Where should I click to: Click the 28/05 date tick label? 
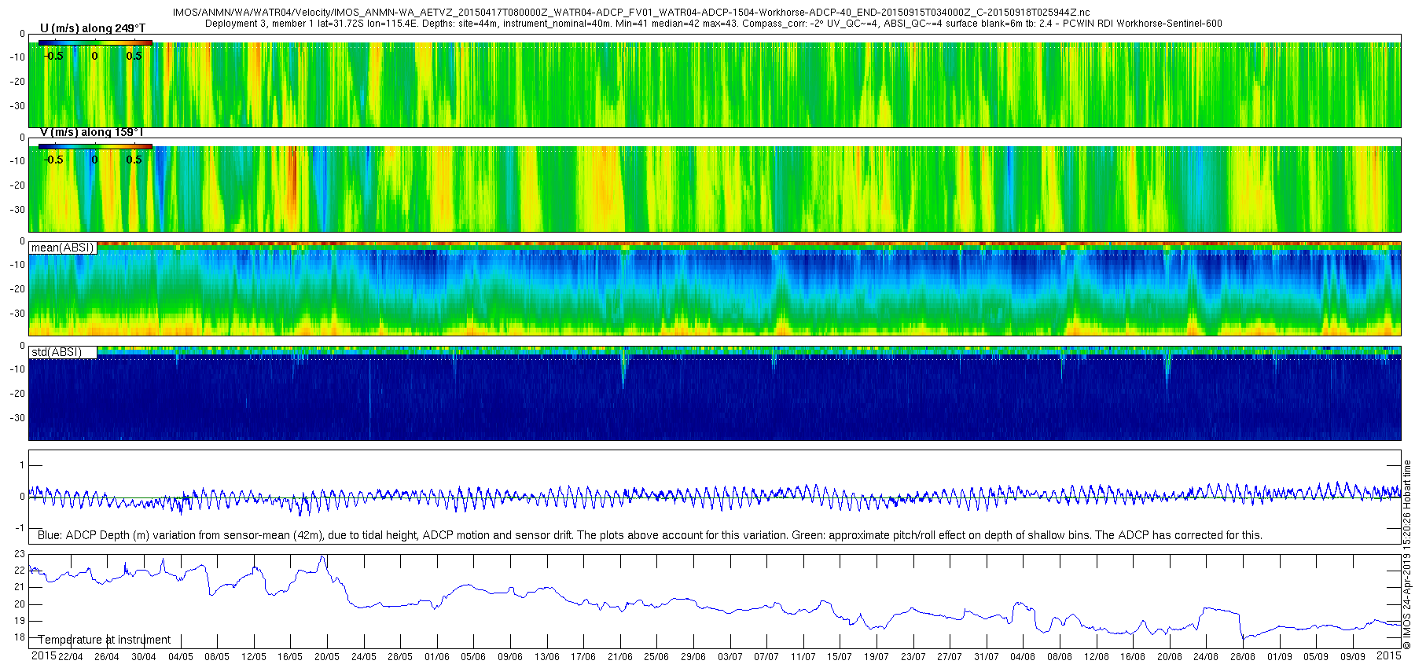pyautogui.click(x=400, y=657)
